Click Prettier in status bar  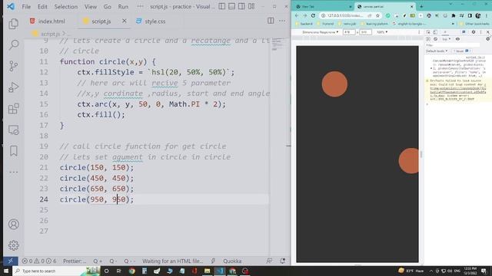click(75, 261)
